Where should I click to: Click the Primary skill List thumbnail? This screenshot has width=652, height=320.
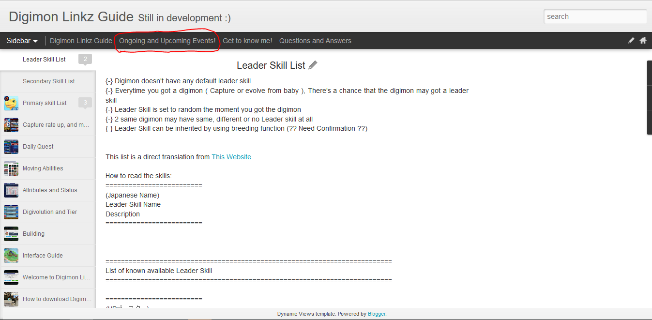tap(11, 103)
